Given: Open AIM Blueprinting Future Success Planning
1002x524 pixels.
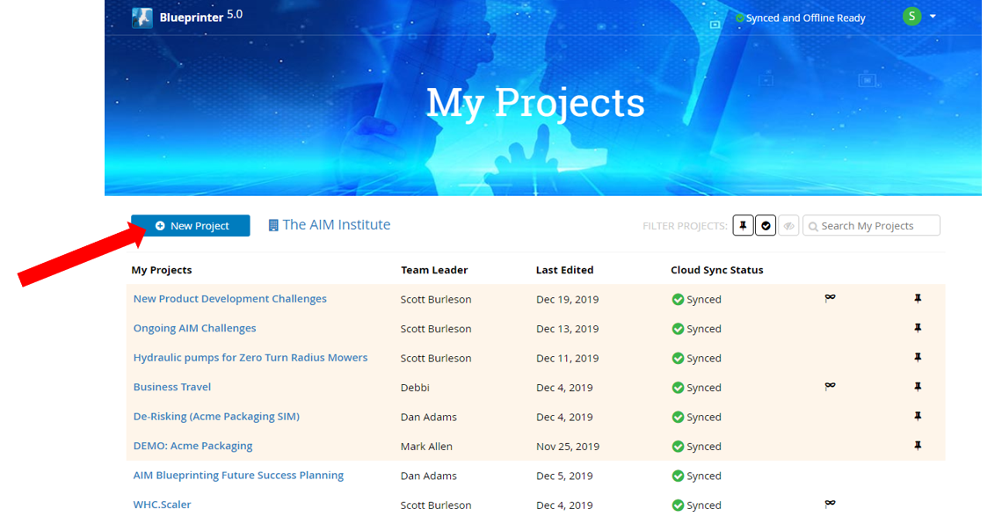Looking at the screenshot, I should tap(238, 475).
